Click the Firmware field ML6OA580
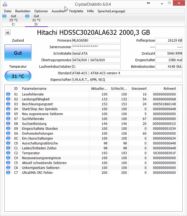The width and height of the screenshot is (187, 216). click(96, 41)
